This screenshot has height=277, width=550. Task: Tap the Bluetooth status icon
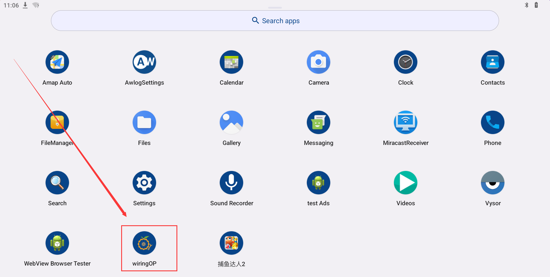(527, 5)
